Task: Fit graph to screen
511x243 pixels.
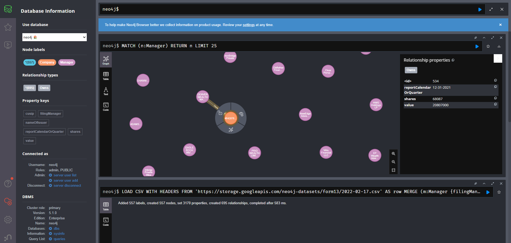Action: pyautogui.click(x=393, y=170)
